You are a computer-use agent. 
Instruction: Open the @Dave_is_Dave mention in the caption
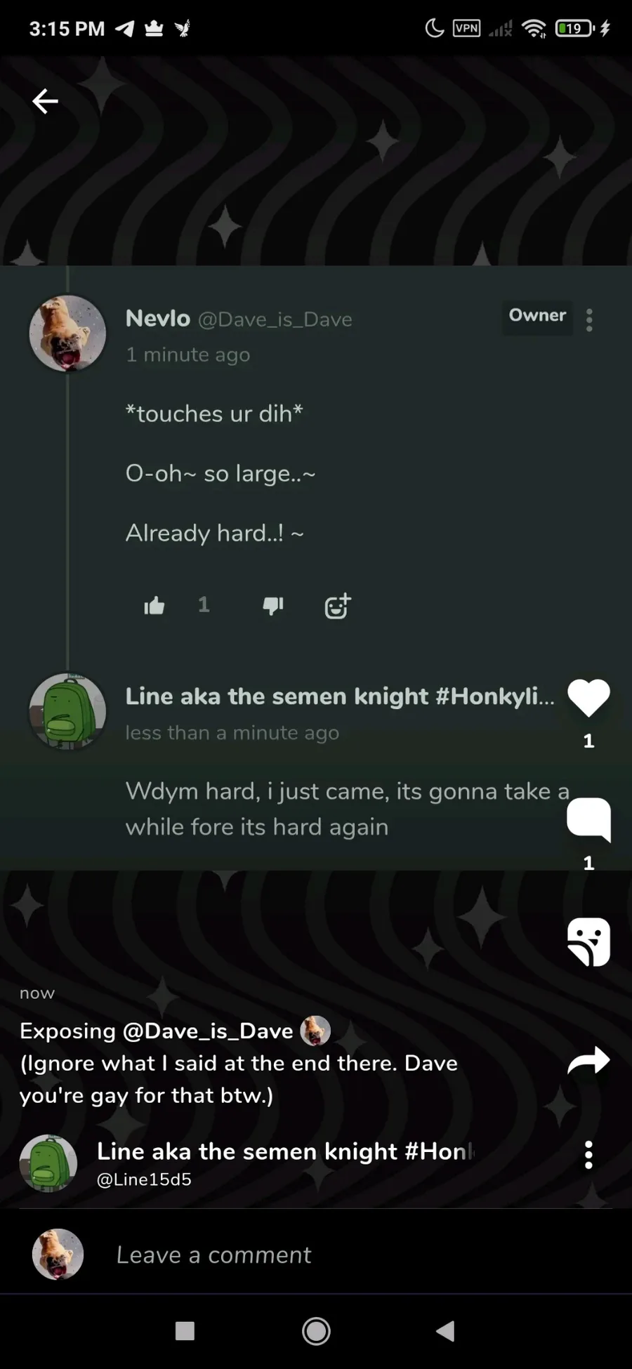[x=207, y=1031]
